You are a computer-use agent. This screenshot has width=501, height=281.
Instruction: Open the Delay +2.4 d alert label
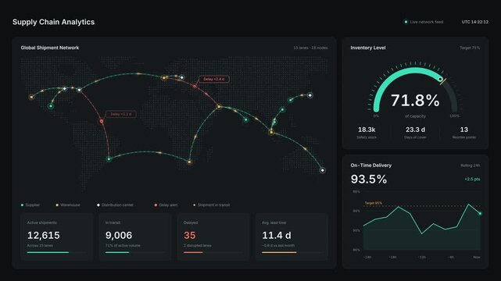coord(214,79)
